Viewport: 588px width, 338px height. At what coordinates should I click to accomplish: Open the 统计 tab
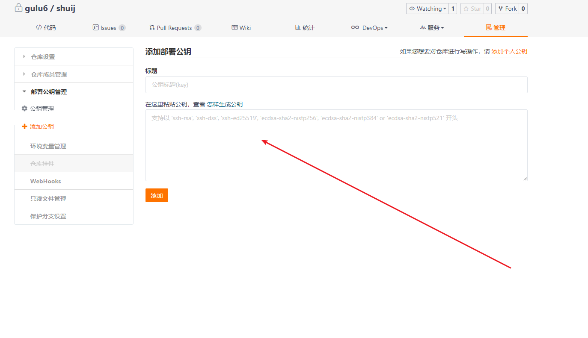(x=305, y=28)
